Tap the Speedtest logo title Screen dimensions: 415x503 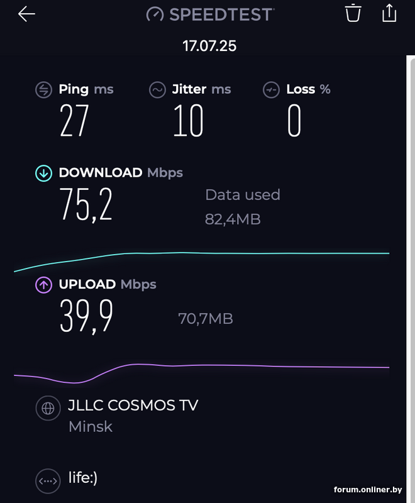click(210, 14)
